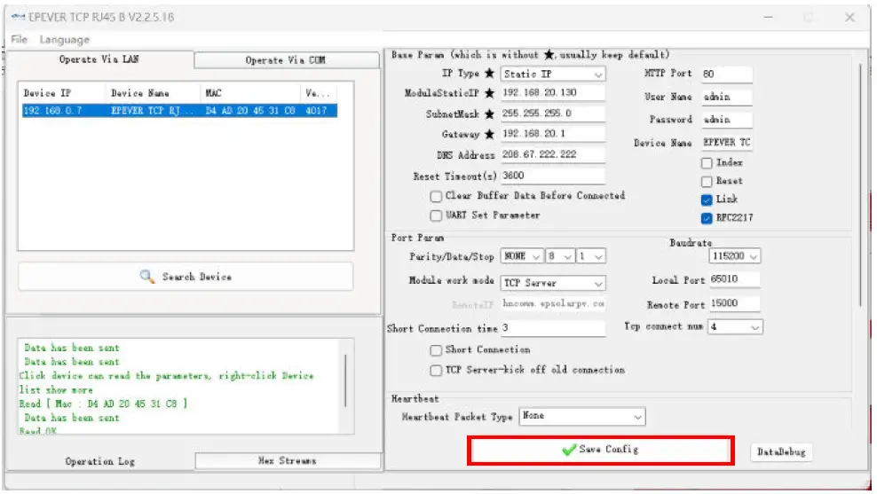The width and height of the screenshot is (877, 494).
Task: Check the Reset checkbox
Action: tap(707, 182)
